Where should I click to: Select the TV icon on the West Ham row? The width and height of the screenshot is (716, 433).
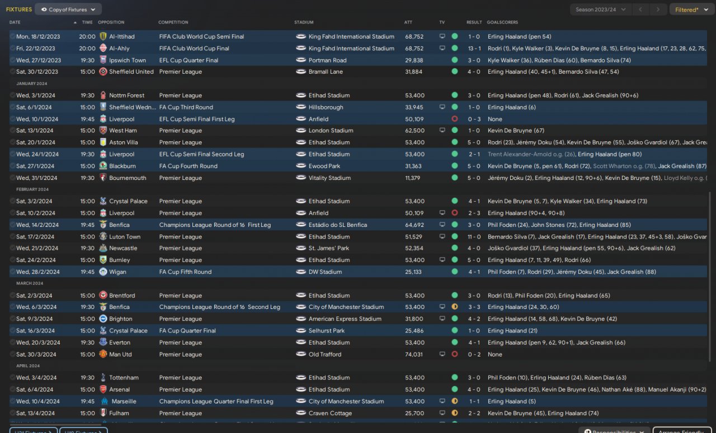point(442,131)
